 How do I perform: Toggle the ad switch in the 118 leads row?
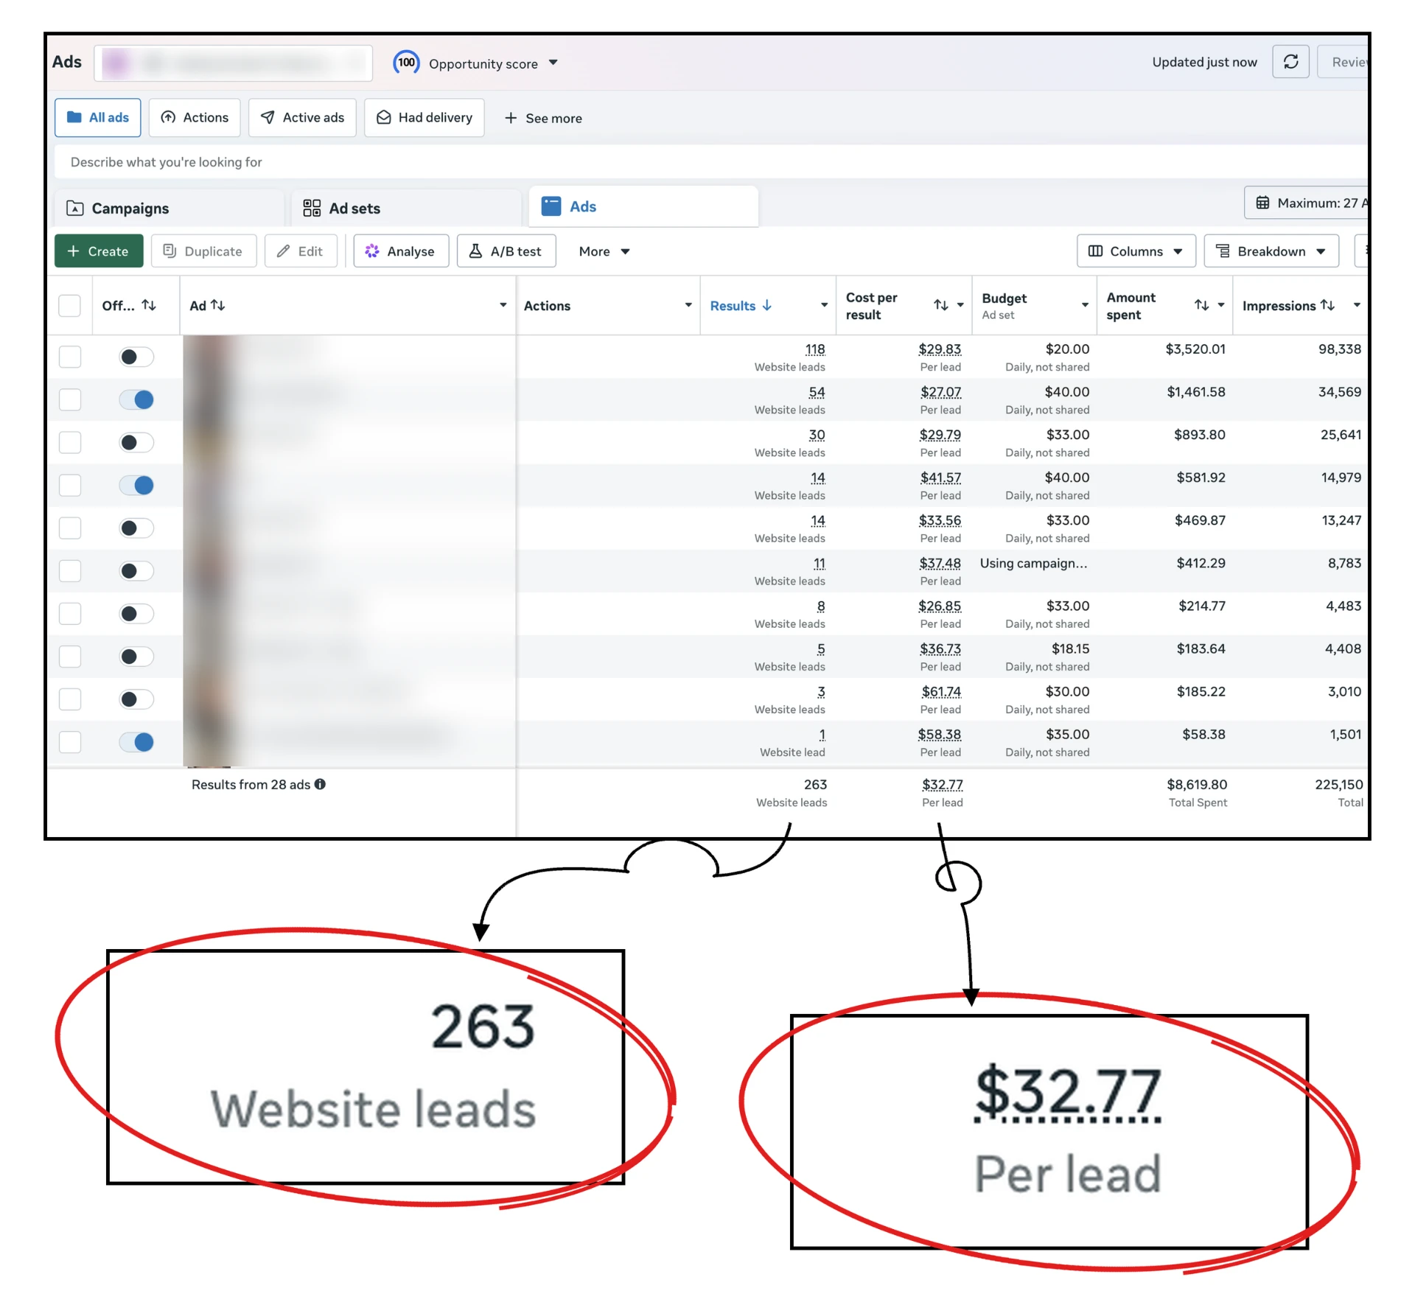coord(136,357)
